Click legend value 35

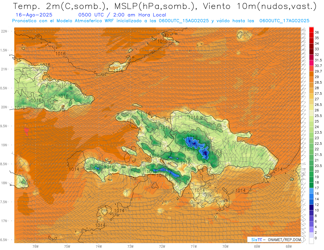click(x=317, y=38)
